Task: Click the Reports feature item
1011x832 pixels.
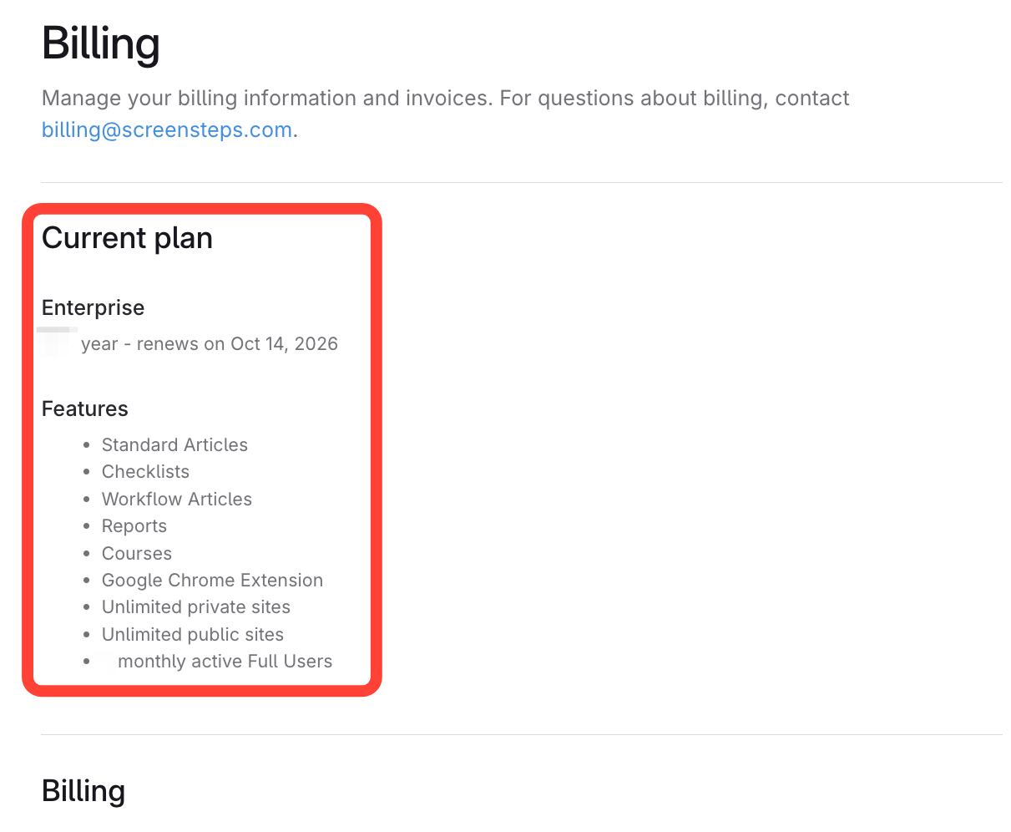Action: pos(134,526)
